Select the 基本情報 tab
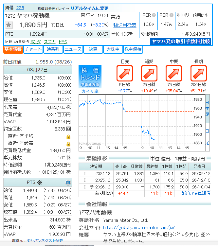Image resolution: width=218 pixels, height=246 pixels. click(x=13, y=49)
